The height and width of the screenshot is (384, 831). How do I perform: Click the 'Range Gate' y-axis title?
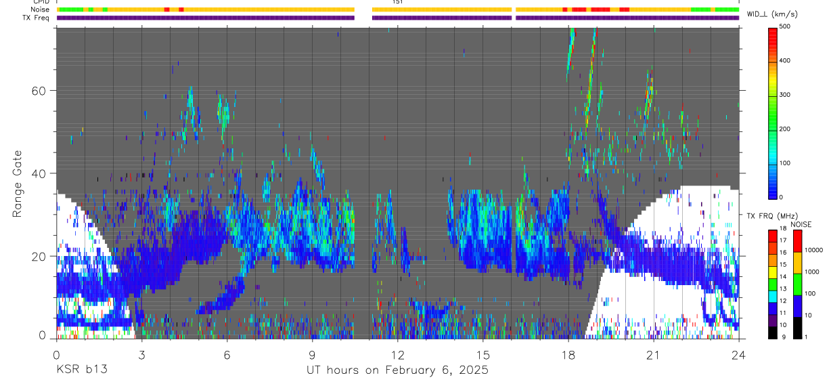pyautogui.click(x=17, y=184)
